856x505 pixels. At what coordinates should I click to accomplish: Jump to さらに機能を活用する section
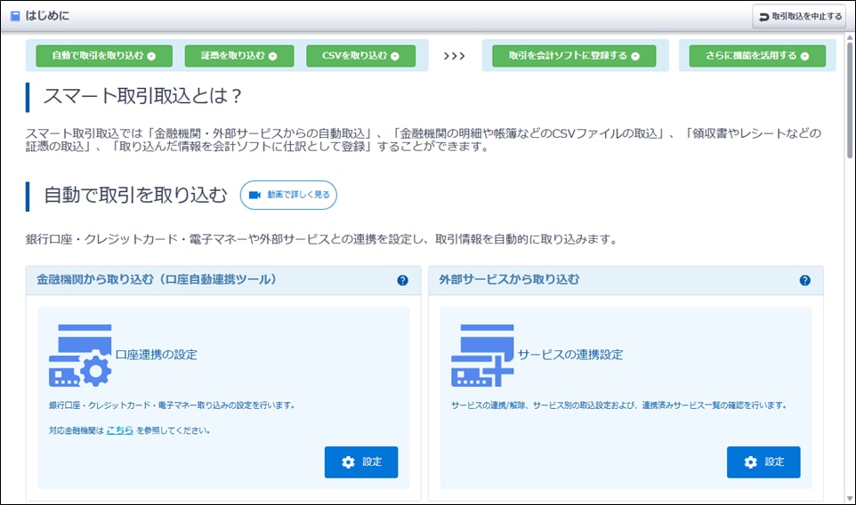[757, 56]
